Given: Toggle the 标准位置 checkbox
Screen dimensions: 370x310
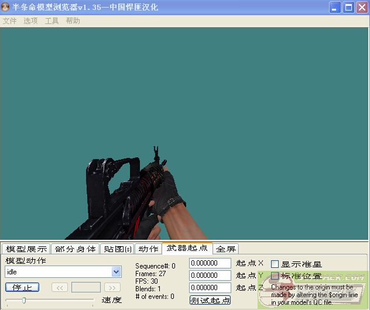Looking at the screenshot, I should (275, 276).
